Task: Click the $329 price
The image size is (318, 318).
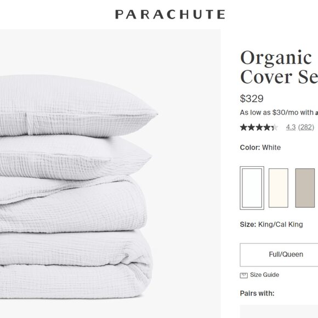Action: tap(252, 99)
